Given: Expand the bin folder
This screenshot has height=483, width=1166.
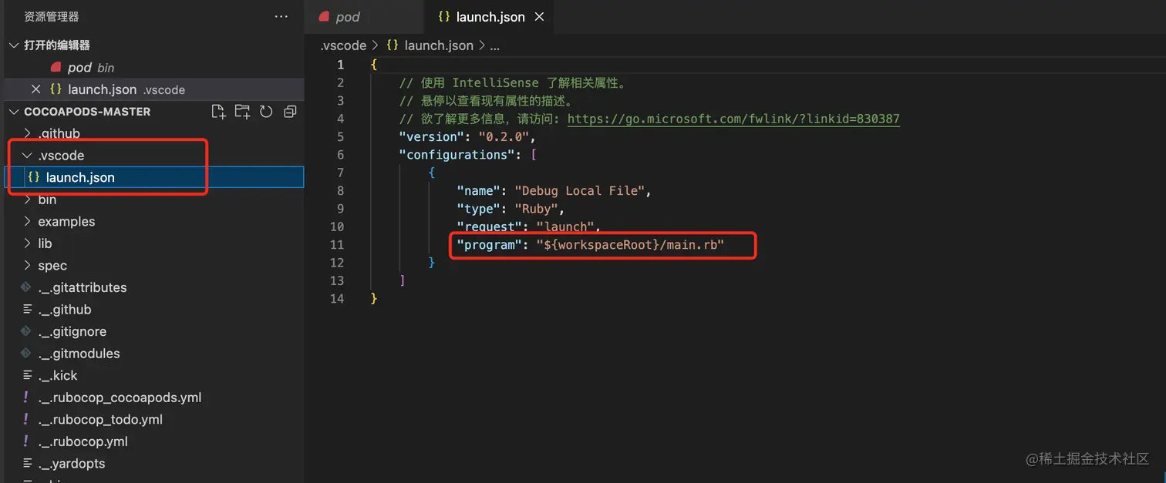Looking at the screenshot, I should click(x=28, y=200).
